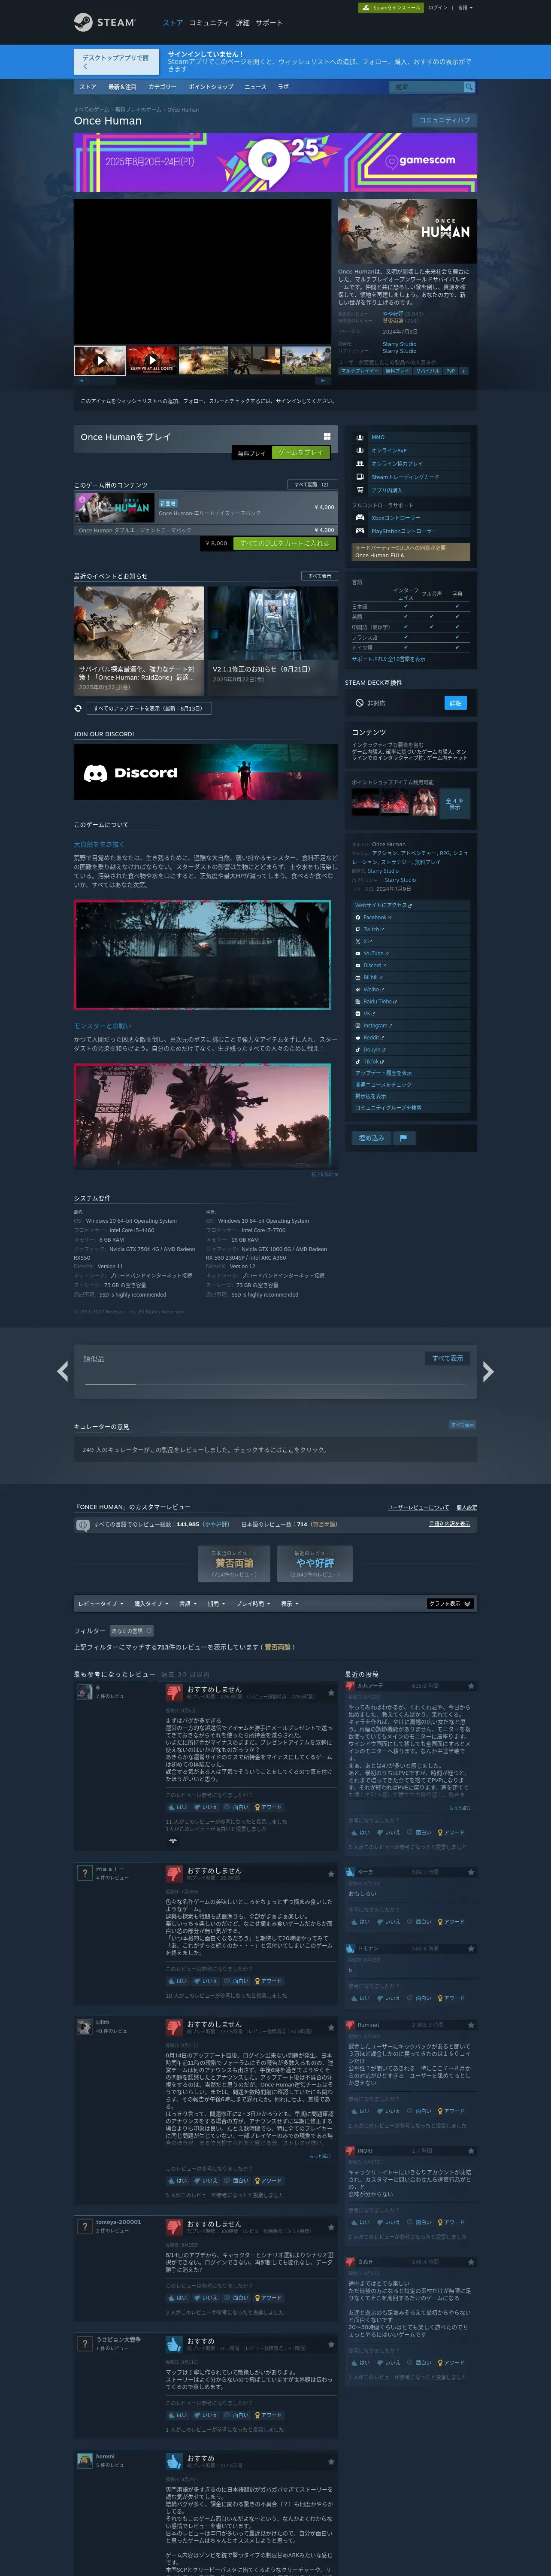Open the 言語 review filter dropdown

coord(187,1603)
